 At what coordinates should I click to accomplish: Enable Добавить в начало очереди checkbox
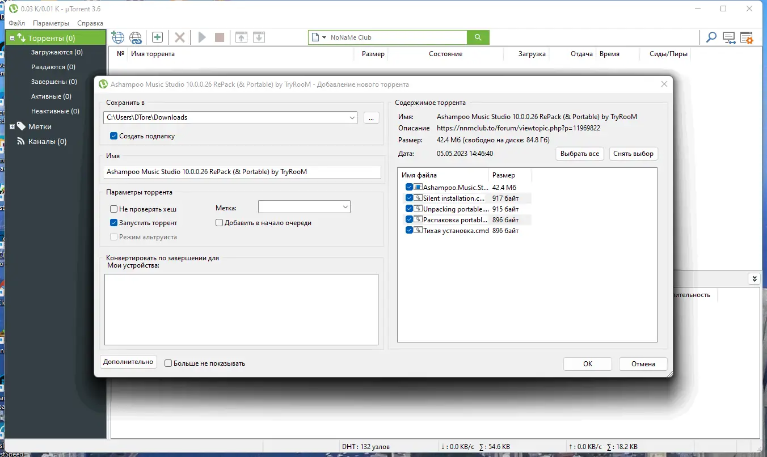click(x=220, y=223)
